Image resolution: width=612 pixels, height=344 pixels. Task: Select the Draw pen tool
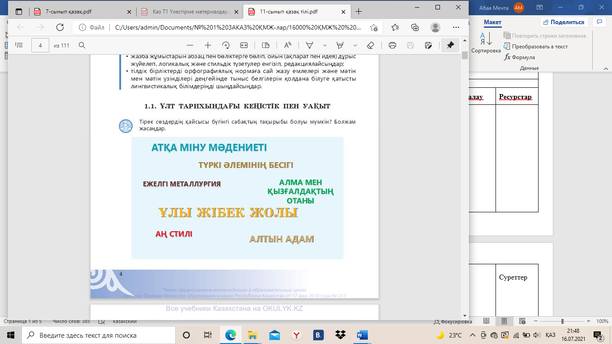(x=309, y=45)
